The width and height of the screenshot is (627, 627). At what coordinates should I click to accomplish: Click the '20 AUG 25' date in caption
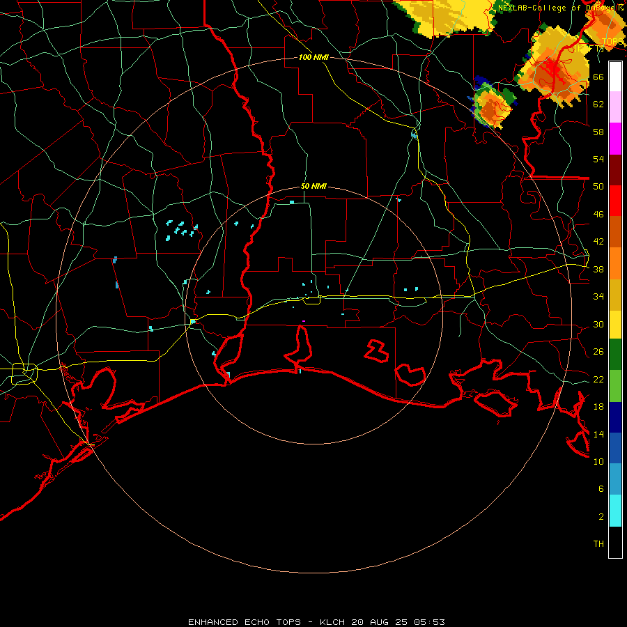tap(380, 622)
